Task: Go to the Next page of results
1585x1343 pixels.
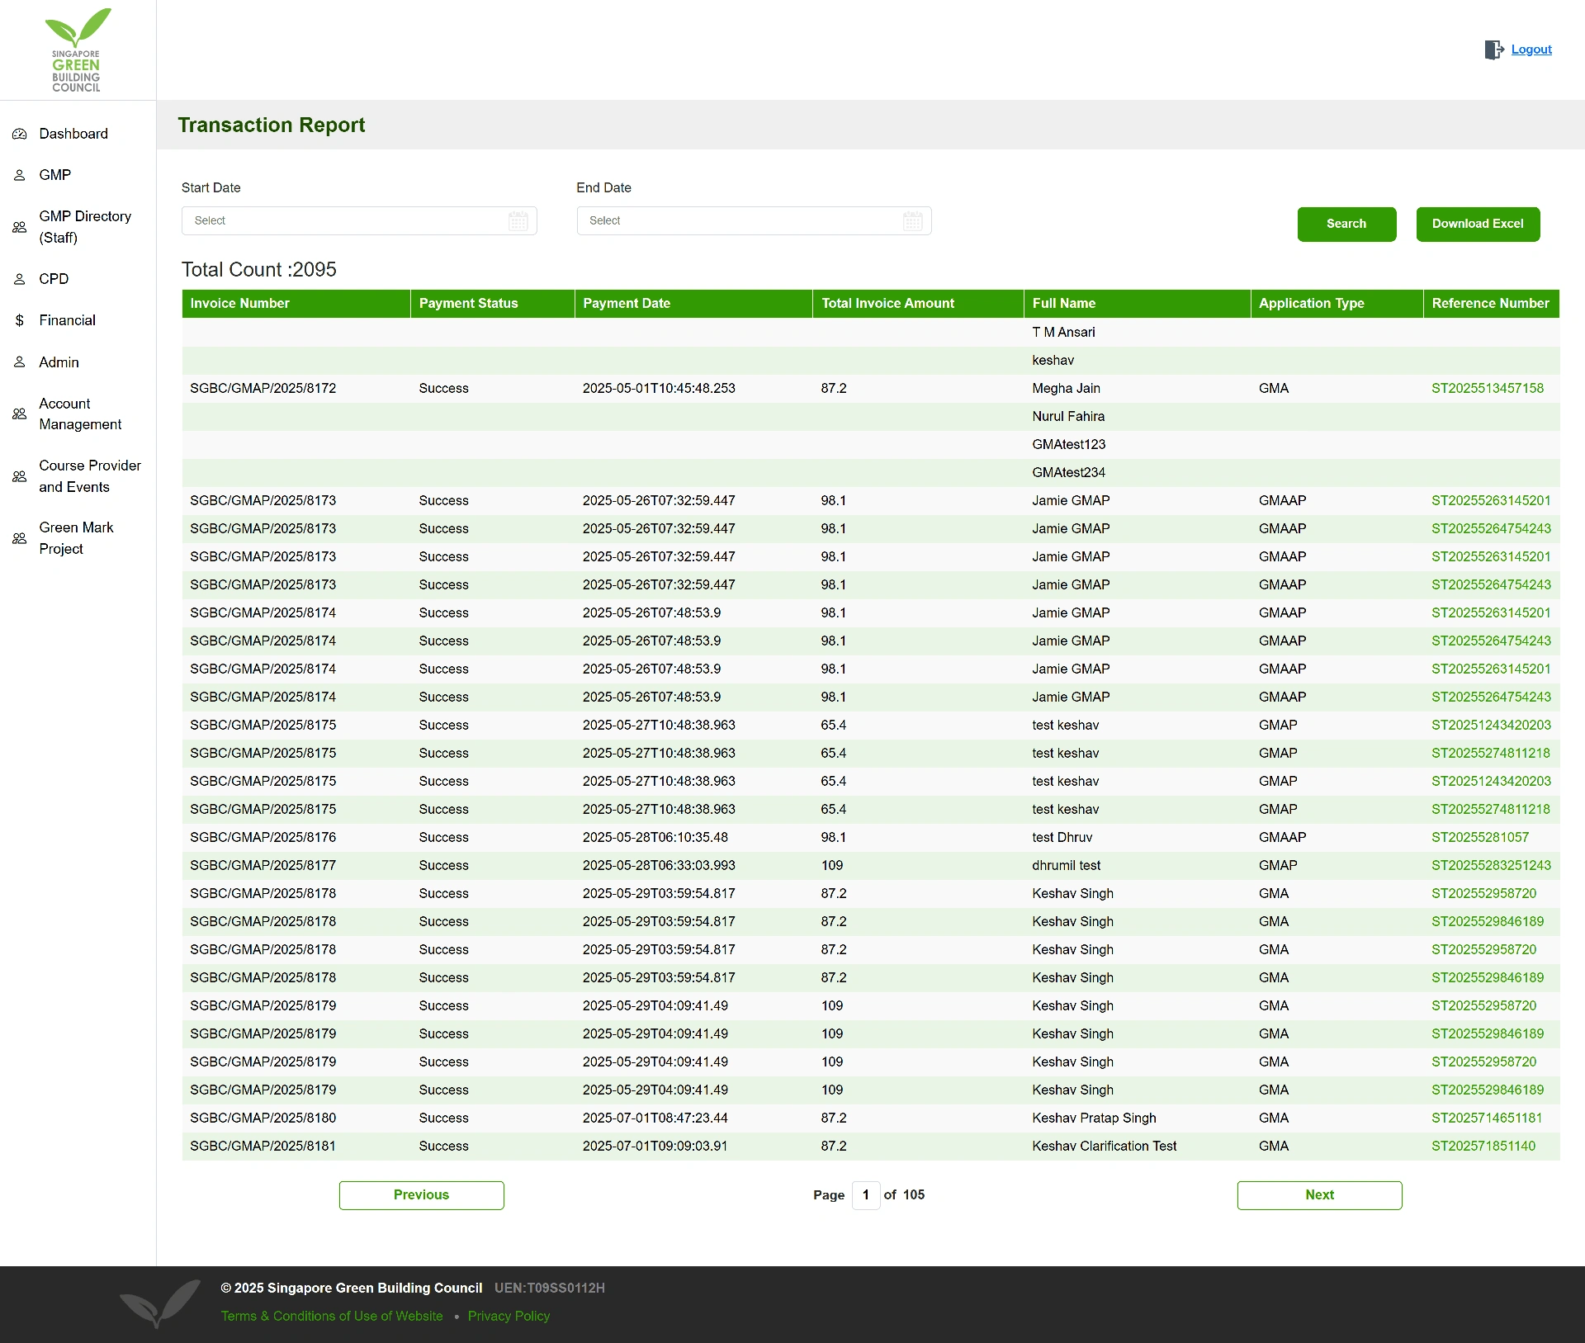Action: pos(1318,1195)
